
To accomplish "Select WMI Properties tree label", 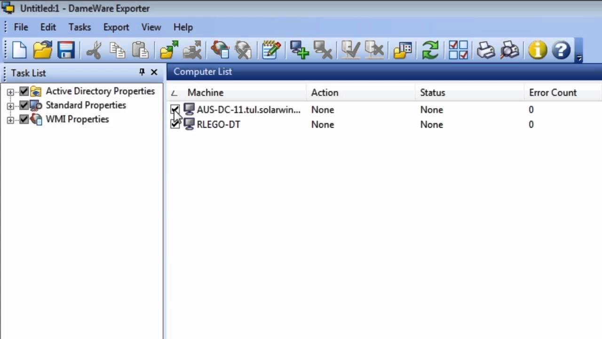I will click(77, 119).
